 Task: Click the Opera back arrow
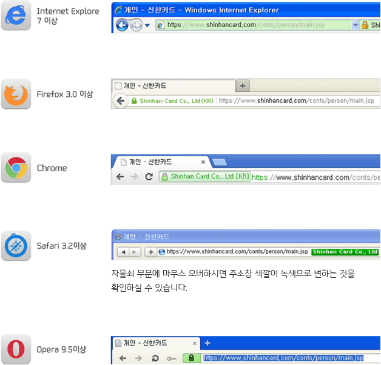point(123,358)
